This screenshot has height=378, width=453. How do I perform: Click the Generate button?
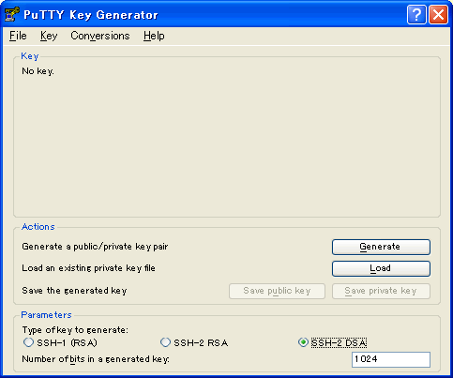click(381, 247)
